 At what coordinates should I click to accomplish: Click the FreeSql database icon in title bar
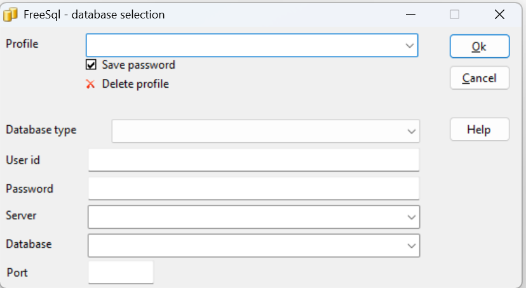pos(10,15)
